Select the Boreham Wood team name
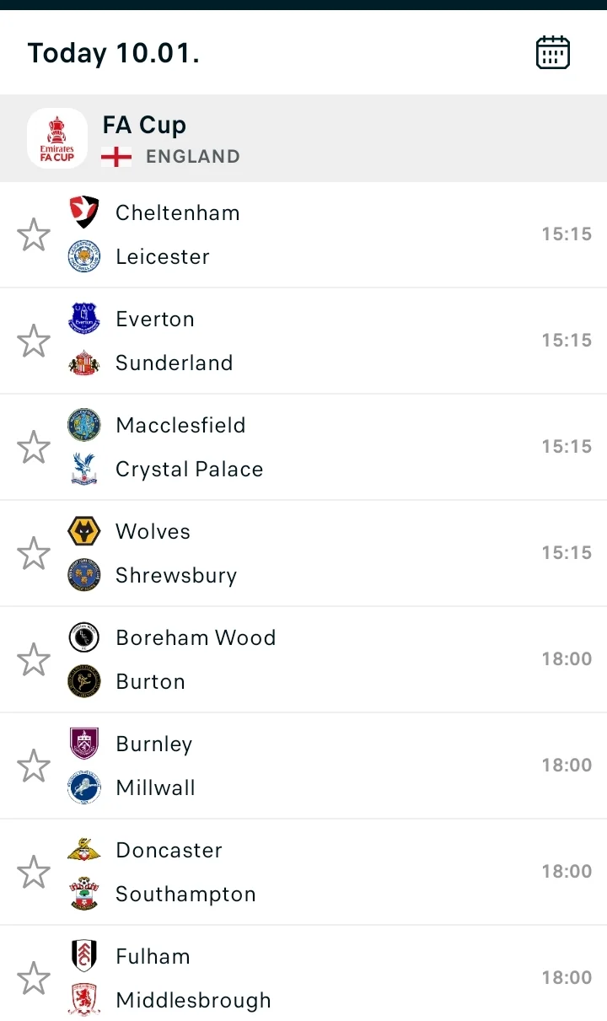This screenshot has height=1021, width=607. (196, 637)
